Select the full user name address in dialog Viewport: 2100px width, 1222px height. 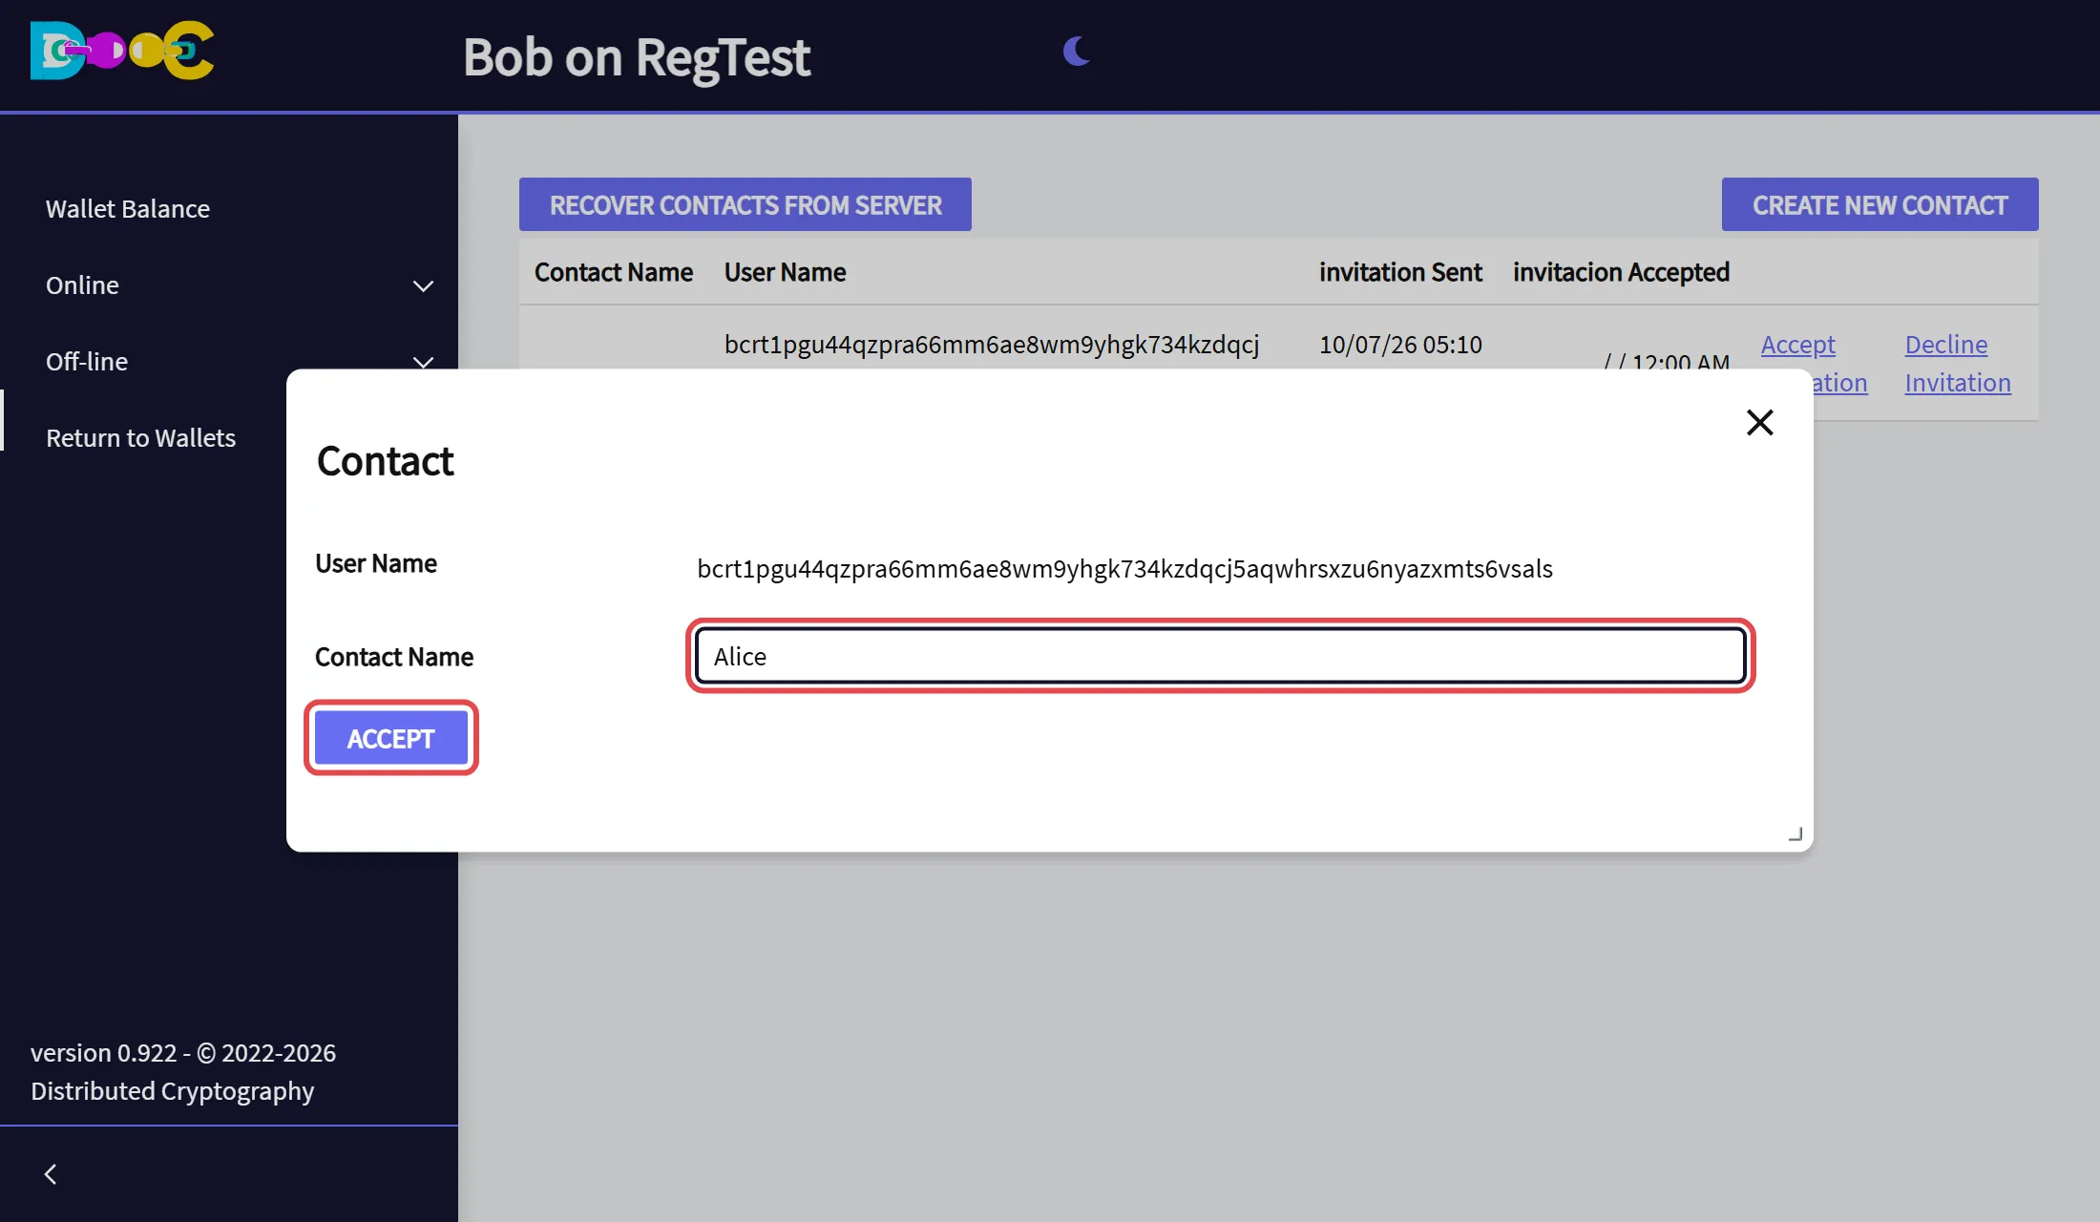[1124, 569]
